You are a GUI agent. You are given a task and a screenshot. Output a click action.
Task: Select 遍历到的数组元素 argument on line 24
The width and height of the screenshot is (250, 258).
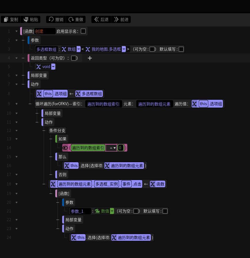click(131, 238)
